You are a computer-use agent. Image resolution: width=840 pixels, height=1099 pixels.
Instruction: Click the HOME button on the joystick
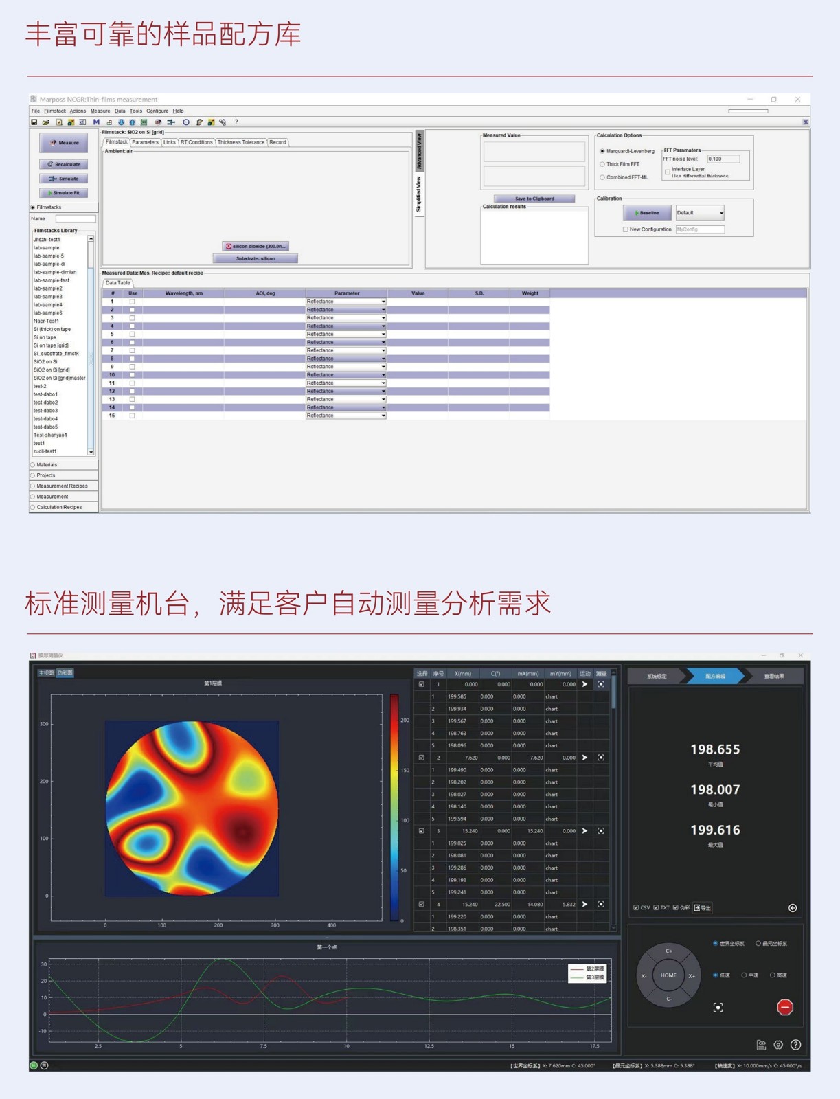668,975
